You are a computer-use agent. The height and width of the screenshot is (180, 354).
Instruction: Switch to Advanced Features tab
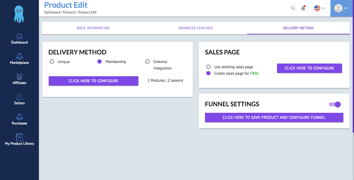(196, 28)
